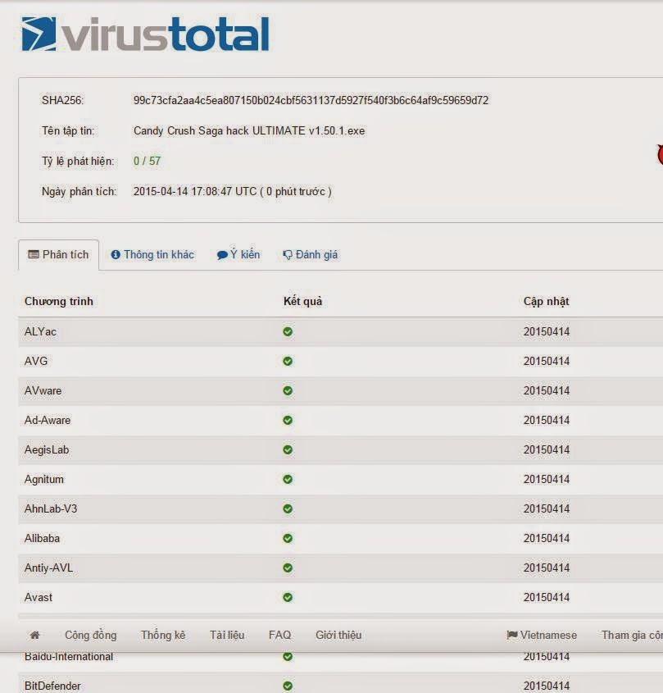This screenshot has height=693, width=663.
Task: Click the green checkmark in Agnitum row
Action: (288, 479)
